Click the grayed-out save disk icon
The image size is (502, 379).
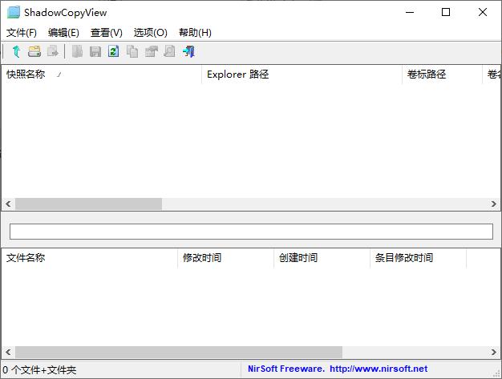pos(95,51)
